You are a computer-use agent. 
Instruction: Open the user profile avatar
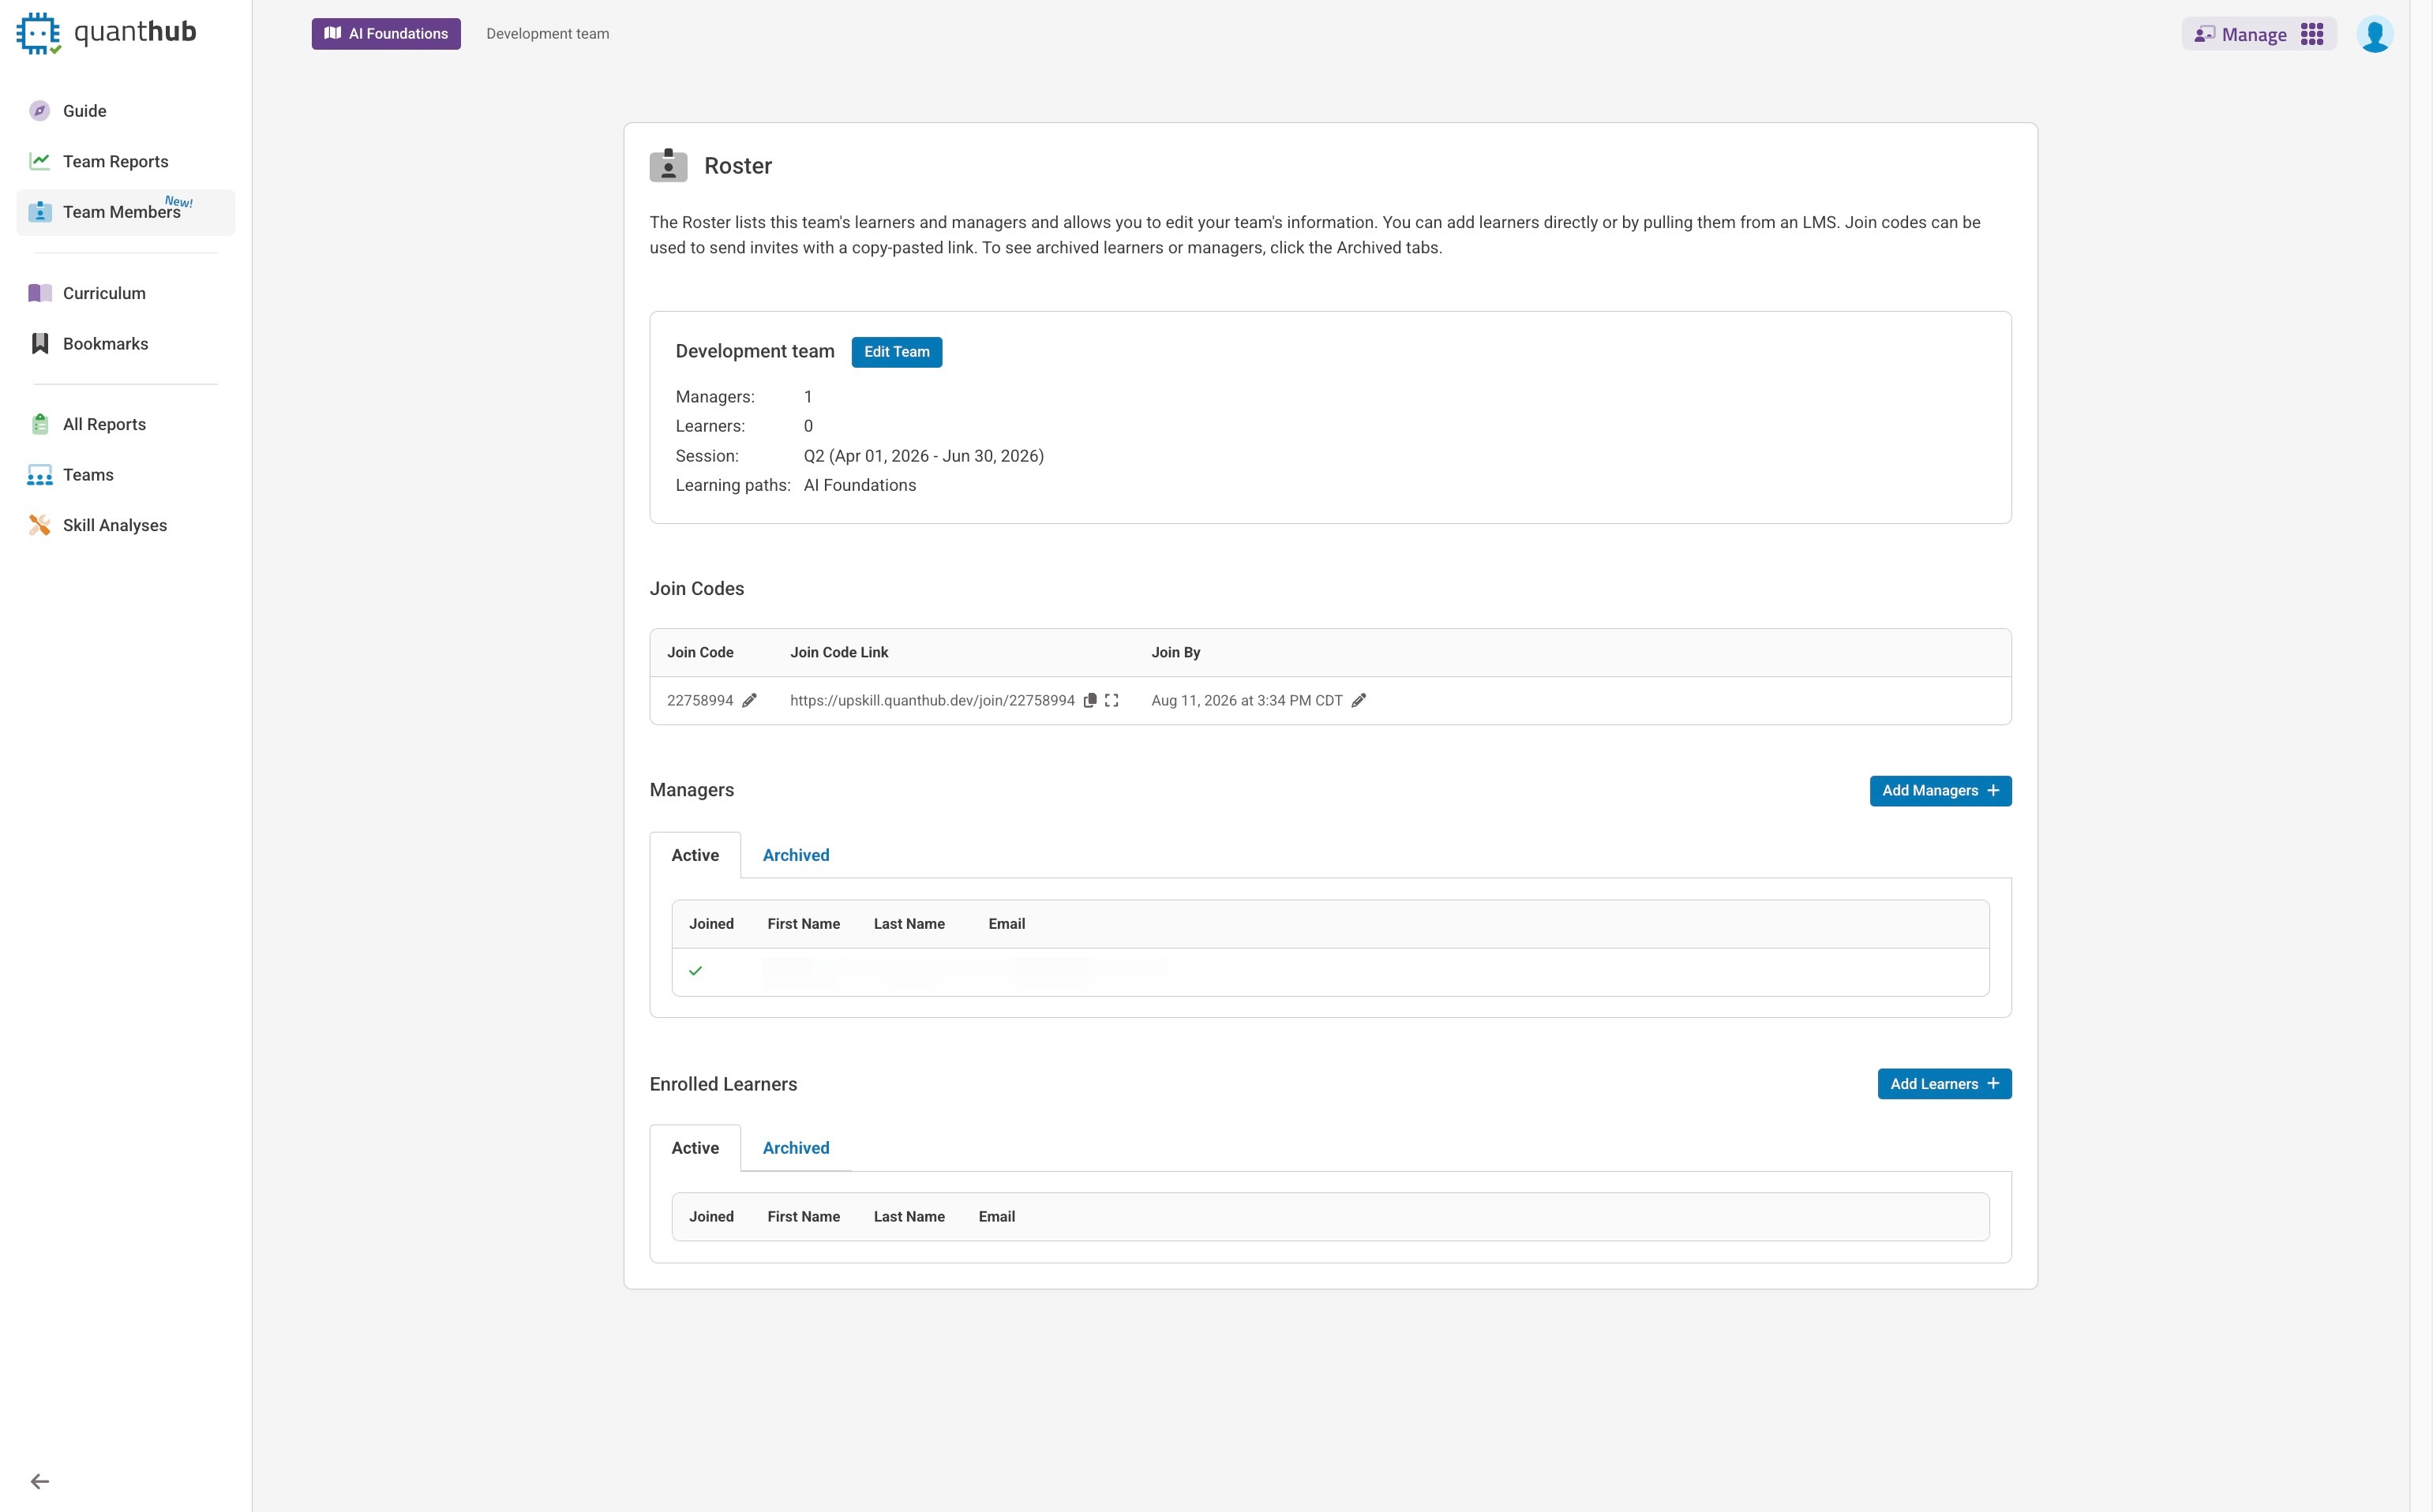tap(2374, 35)
